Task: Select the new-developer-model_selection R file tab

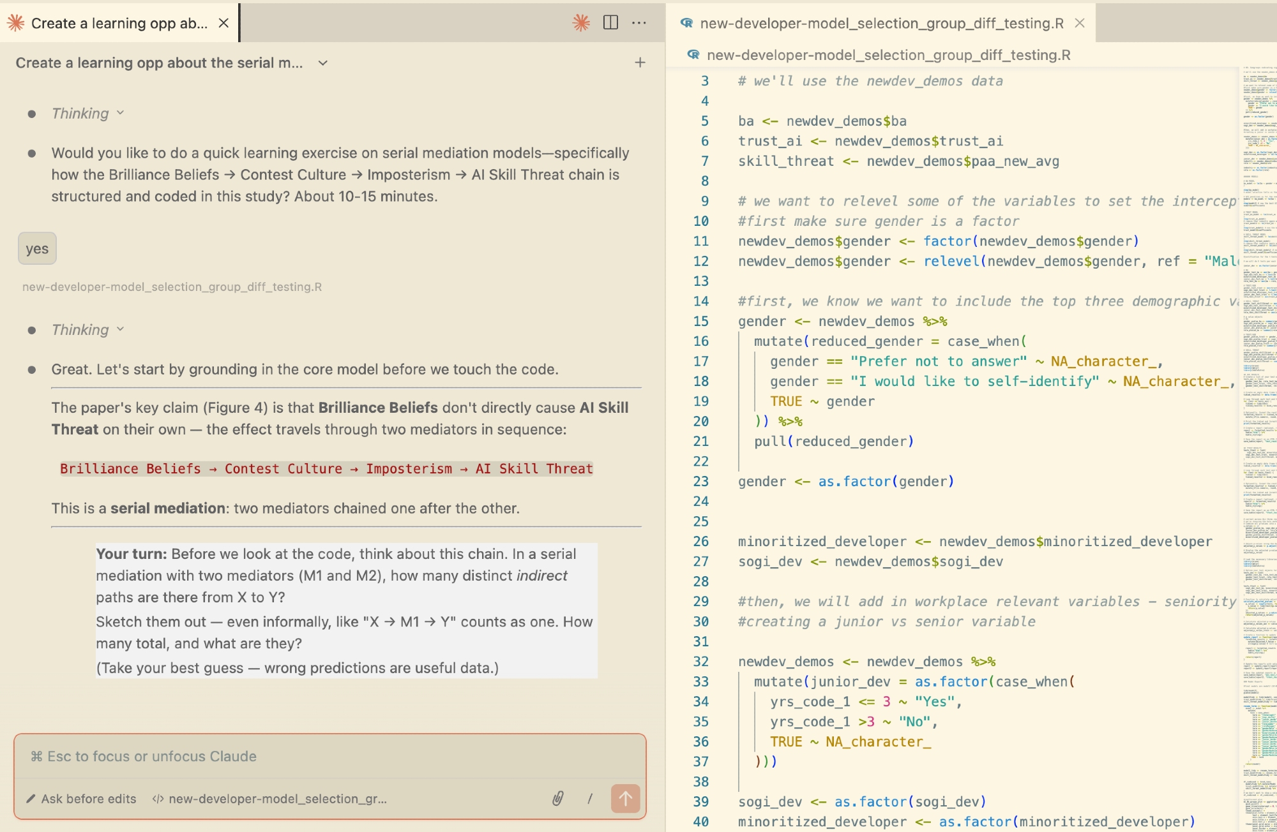Action: point(881,23)
